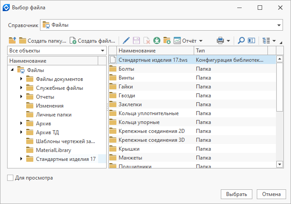Click the magnifying glass search icon
The width and height of the screenshot is (291, 204).
point(241,40)
